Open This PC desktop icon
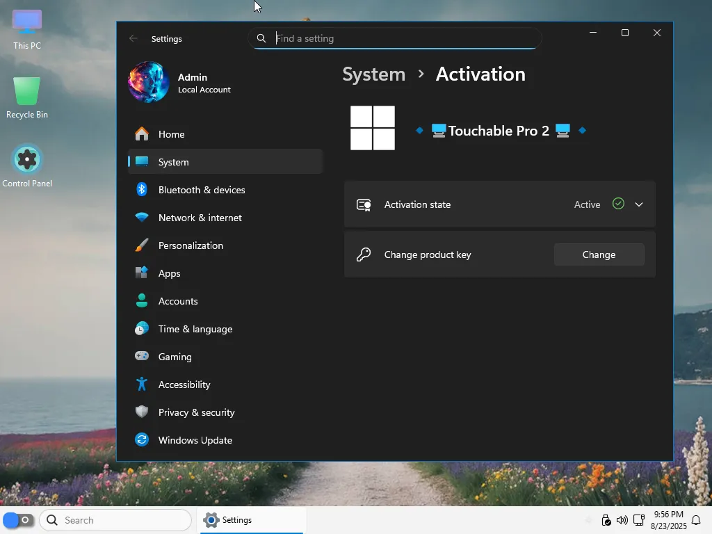 click(27, 30)
